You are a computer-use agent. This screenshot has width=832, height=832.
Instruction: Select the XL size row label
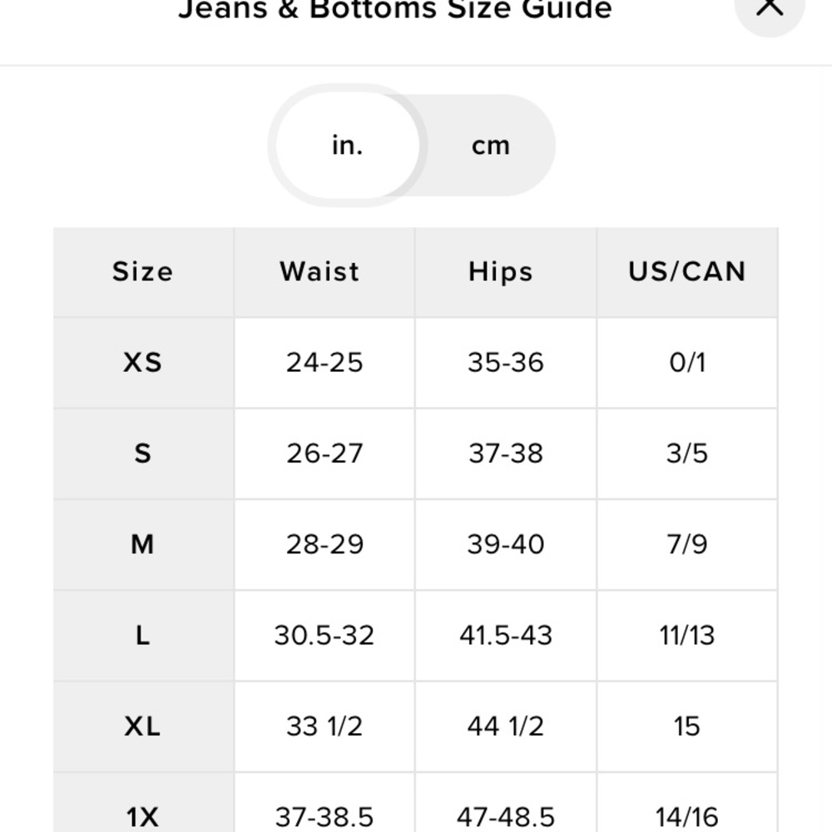click(143, 726)
